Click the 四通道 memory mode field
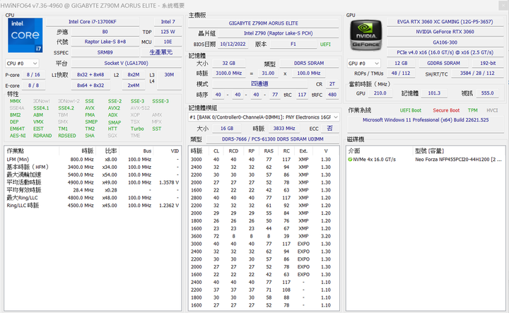 (259, 84)
